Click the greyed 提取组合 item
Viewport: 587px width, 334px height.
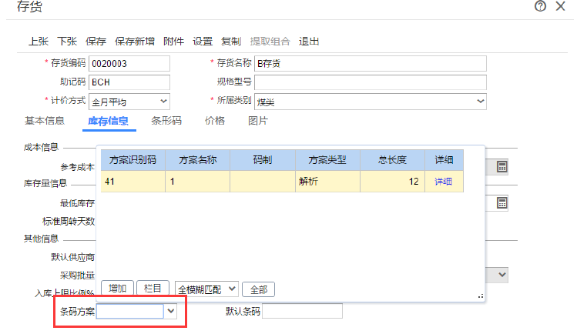pyautogui.click(x=270, y=42)
